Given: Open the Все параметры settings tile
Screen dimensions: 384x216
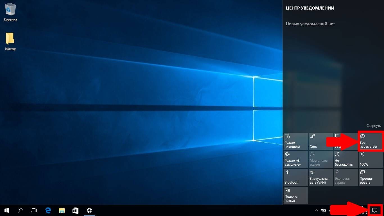Looking at the screenshot, I should 371,141.
